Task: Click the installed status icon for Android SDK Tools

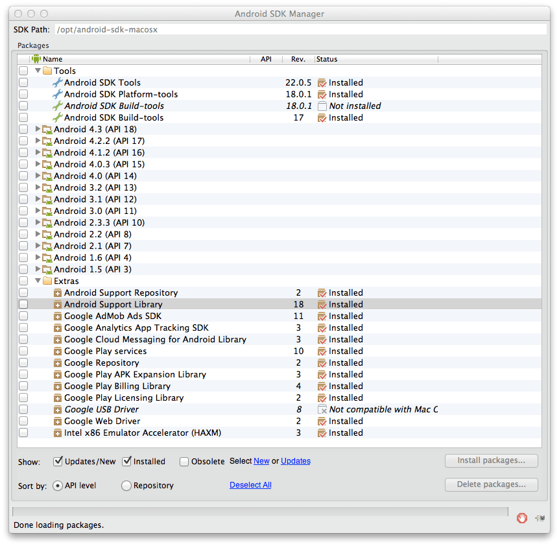Action: click(322, 83)
